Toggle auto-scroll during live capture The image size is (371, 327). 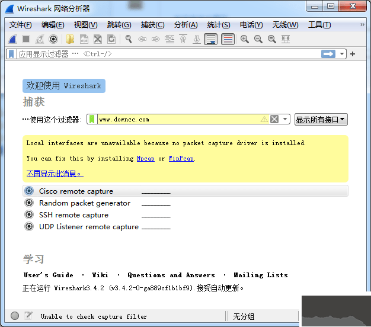(x=211, y=39)
